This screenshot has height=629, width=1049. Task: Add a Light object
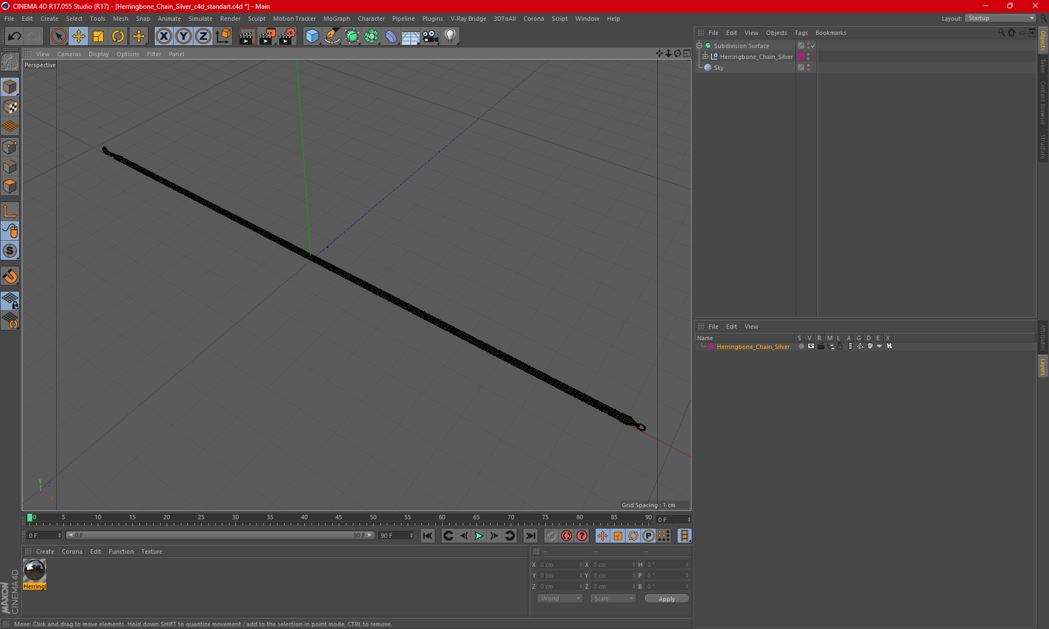coord(450,37)
